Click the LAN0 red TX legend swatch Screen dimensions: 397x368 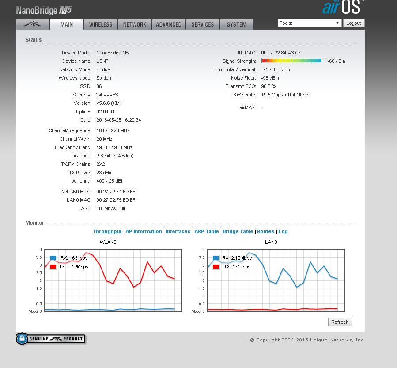pyautogui.click(x=216, y=267)
